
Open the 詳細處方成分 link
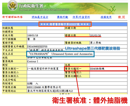coord(40,17)
